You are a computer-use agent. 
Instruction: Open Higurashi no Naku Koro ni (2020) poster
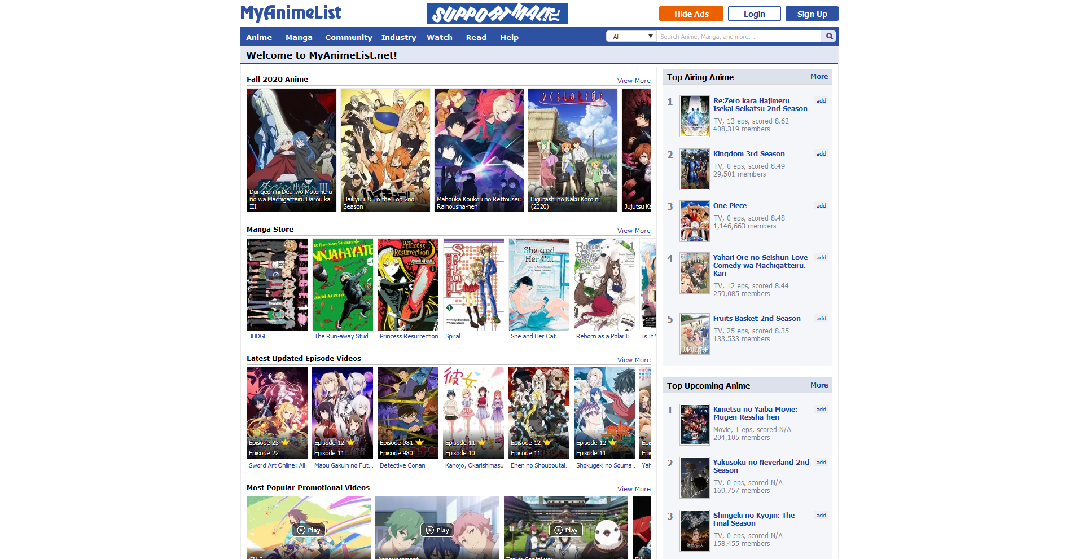pos(573,150)
